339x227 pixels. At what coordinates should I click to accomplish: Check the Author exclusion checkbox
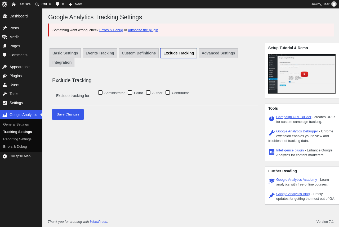point(148,92)
